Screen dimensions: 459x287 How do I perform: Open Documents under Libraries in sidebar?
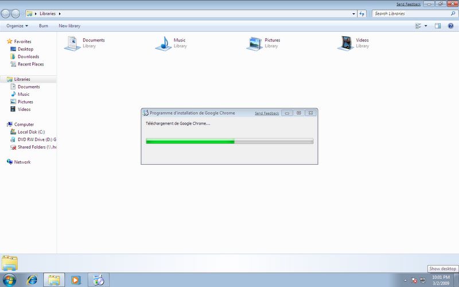[x=29, y=87]
